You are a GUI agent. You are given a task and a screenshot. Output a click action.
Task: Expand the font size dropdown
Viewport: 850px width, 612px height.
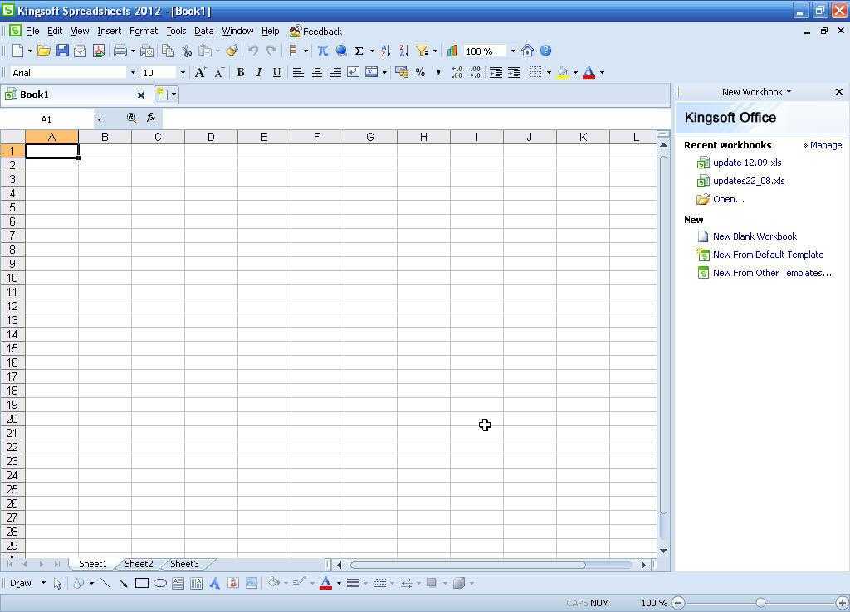point(183,73)
